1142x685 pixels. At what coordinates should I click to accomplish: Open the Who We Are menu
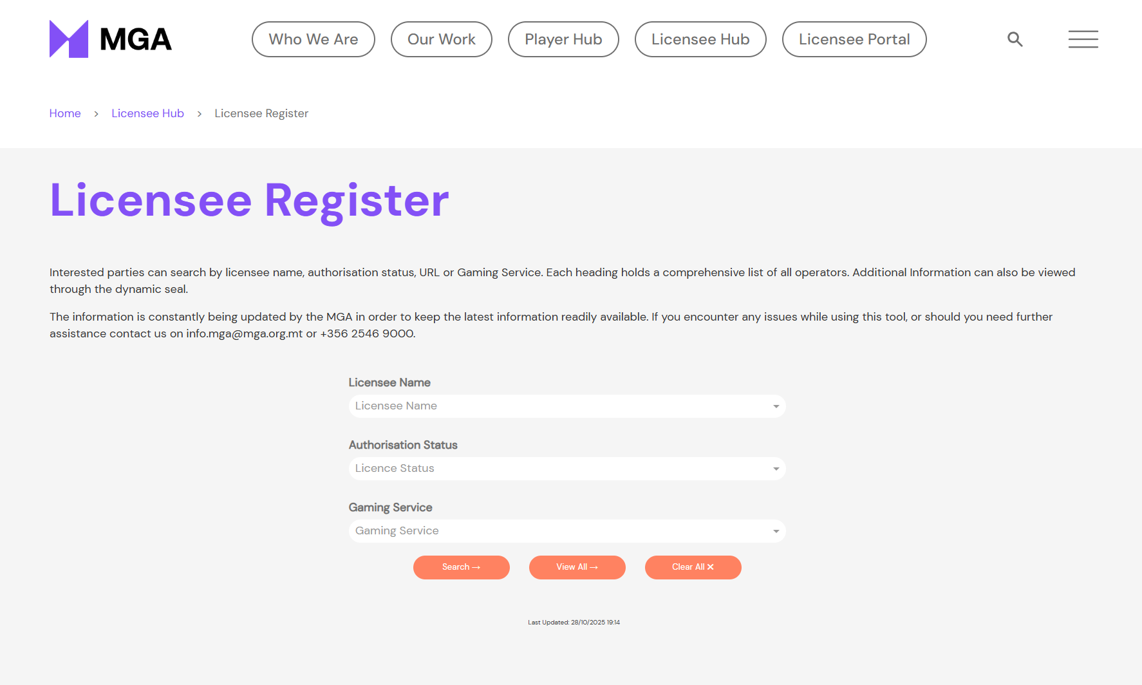click(x=313, y=39)
